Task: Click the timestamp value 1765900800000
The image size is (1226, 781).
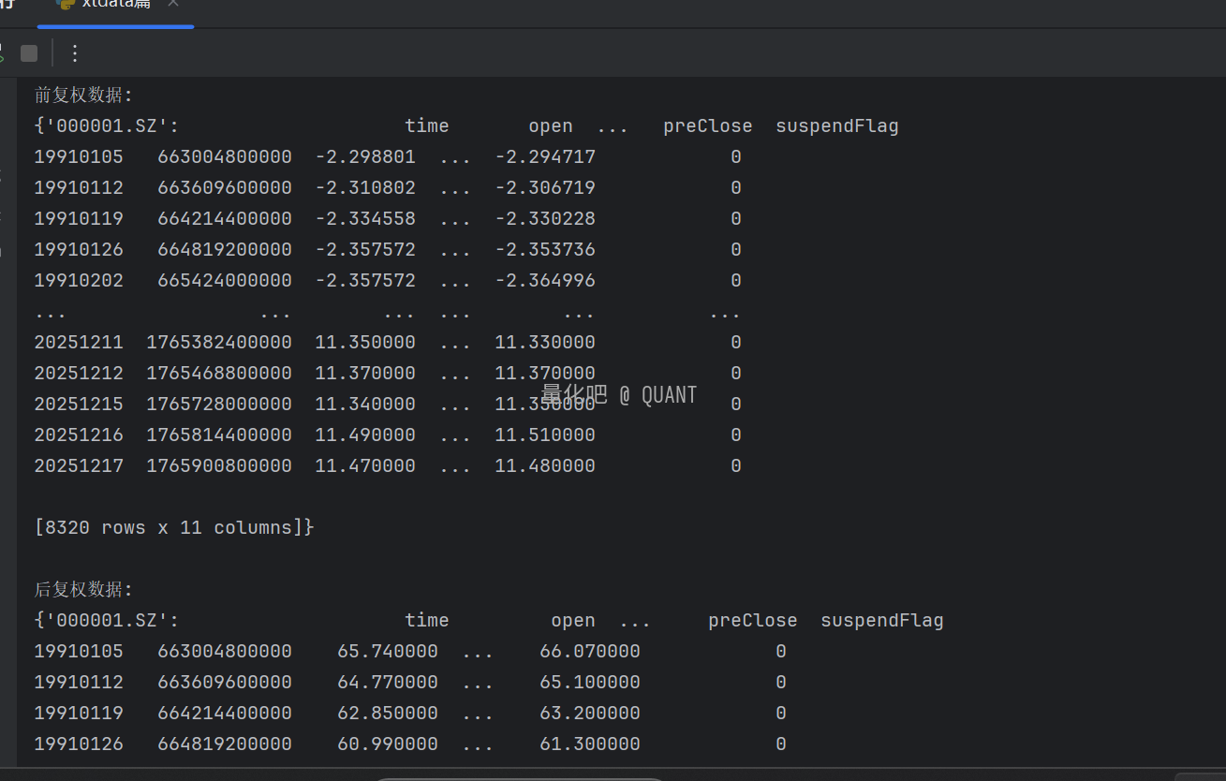Action: pyautogui.click(x=218, y=465)
